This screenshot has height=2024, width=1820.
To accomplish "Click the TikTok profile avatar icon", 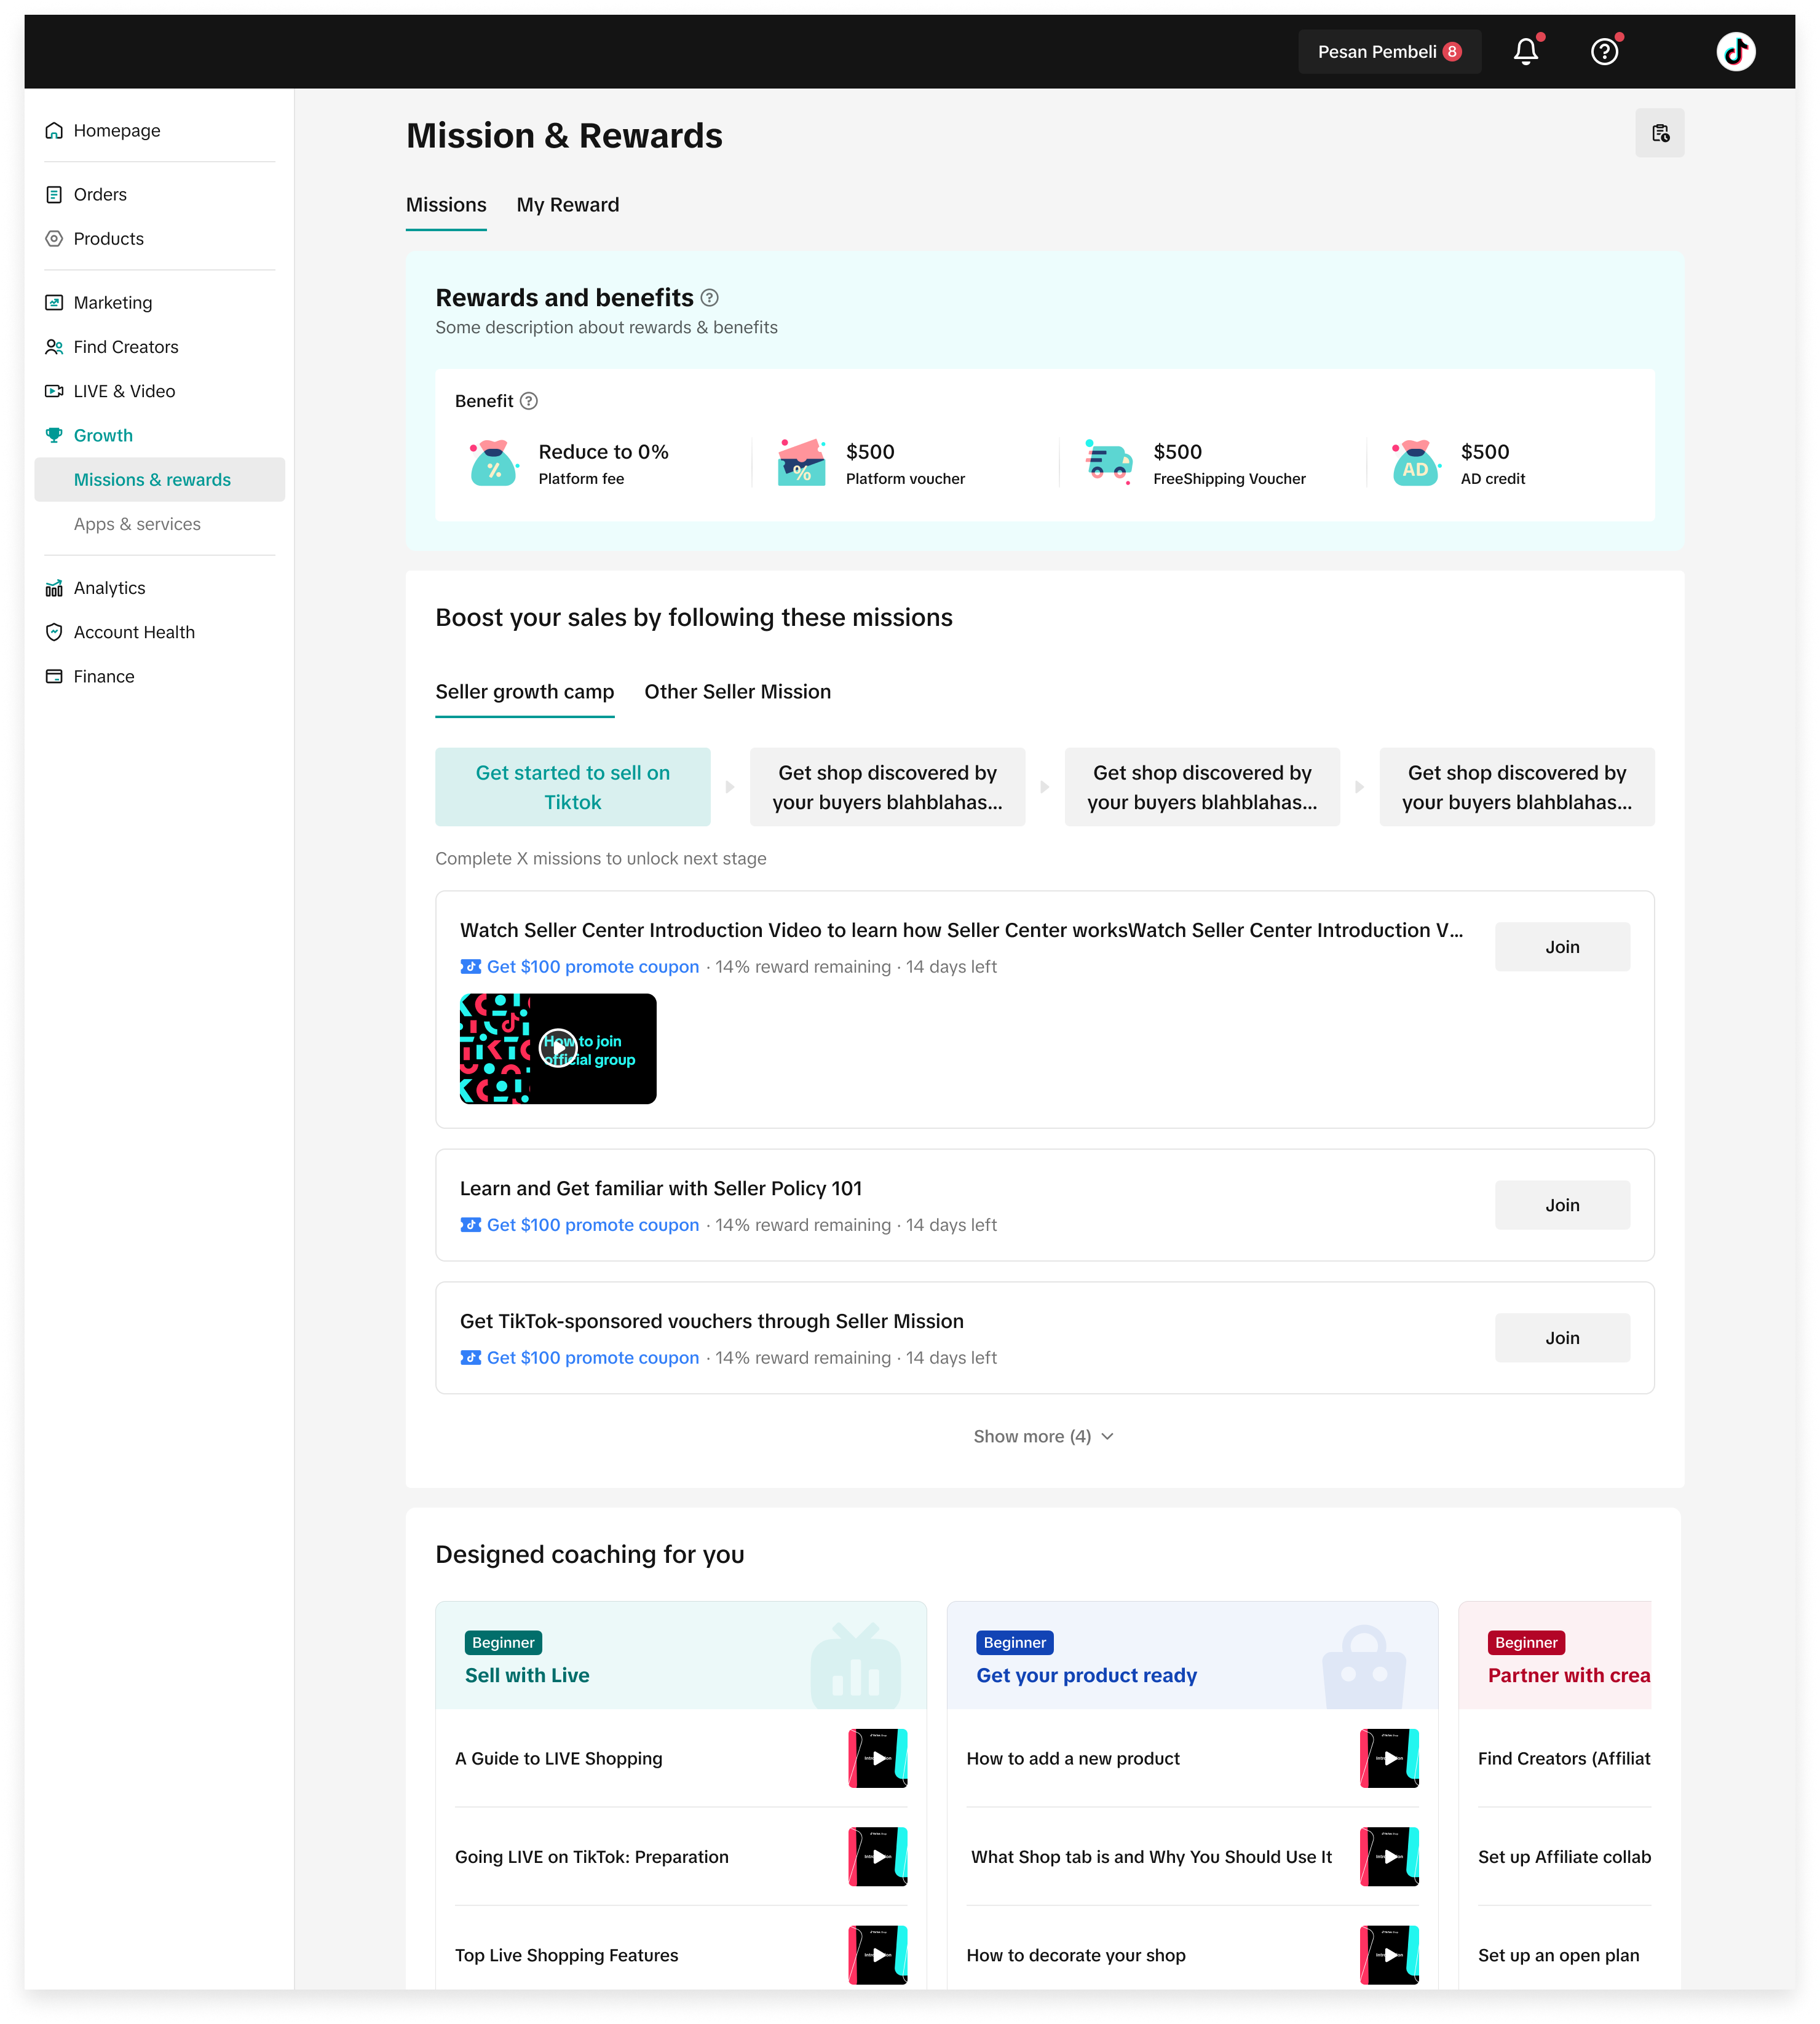I will (x=1735, y=52).
